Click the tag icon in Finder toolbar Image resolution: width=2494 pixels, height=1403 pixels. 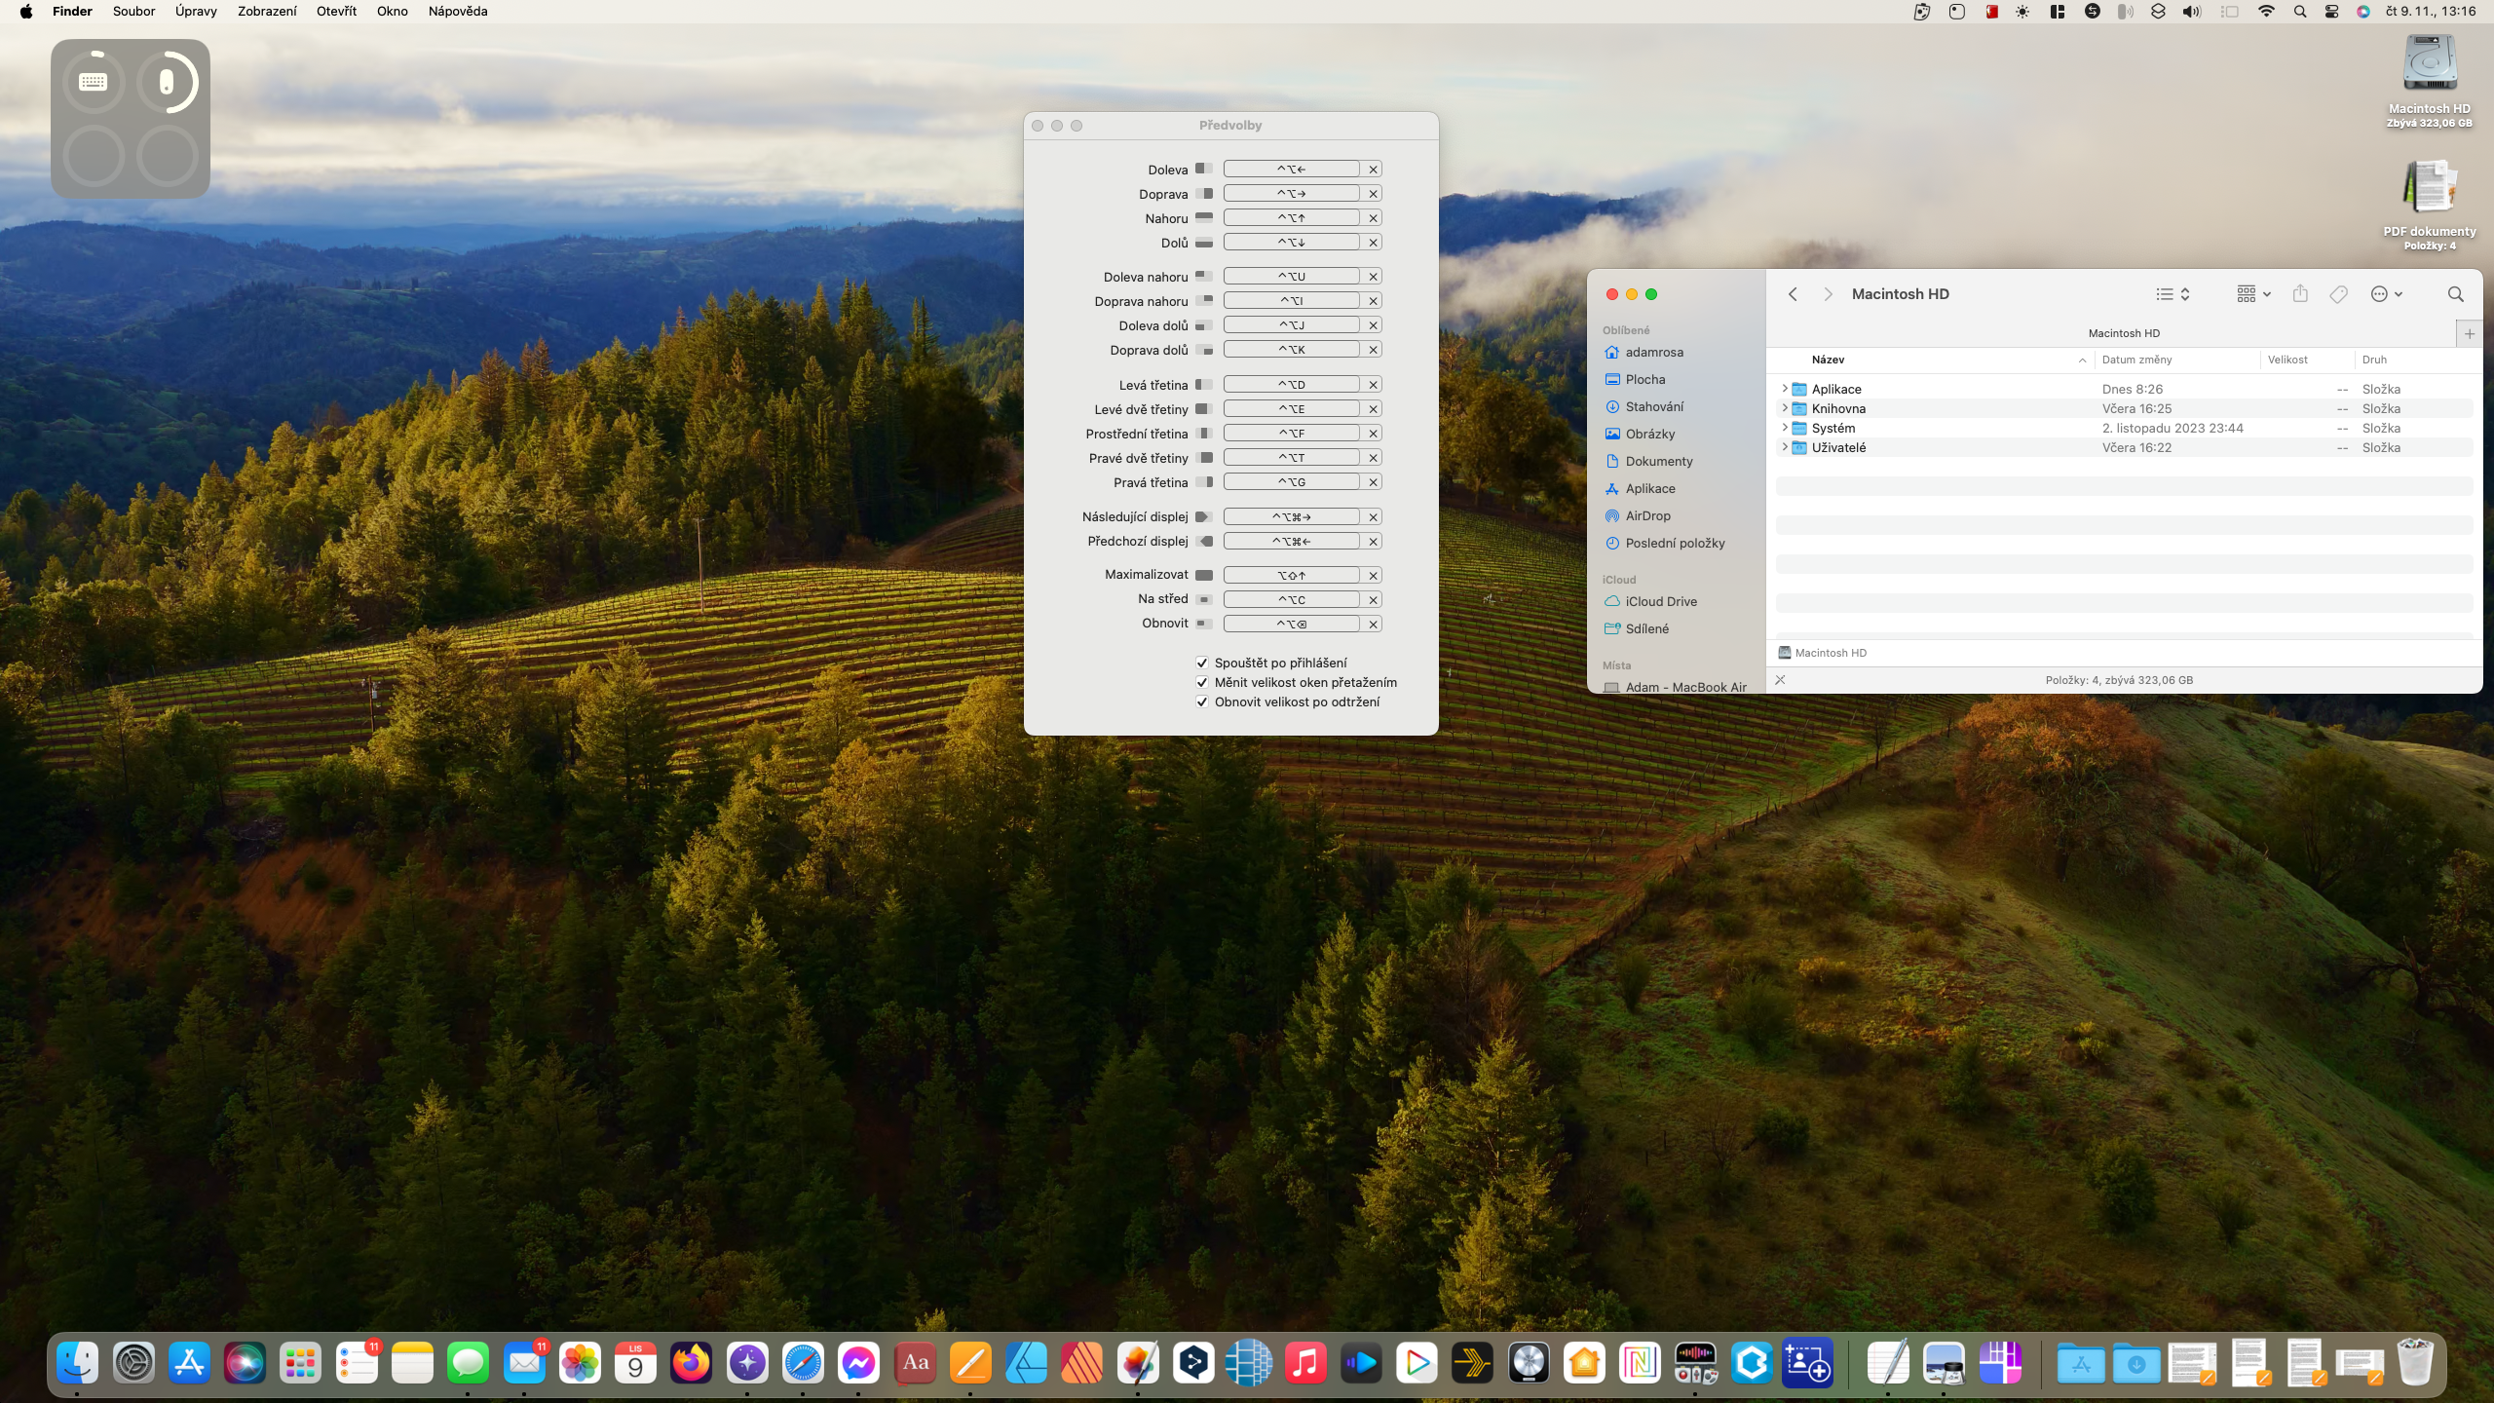coord(2338,294)
